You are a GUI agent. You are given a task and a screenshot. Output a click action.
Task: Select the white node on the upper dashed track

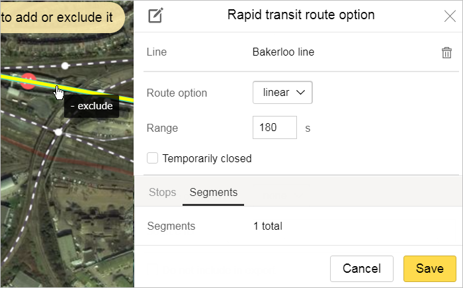coord(65,66)
